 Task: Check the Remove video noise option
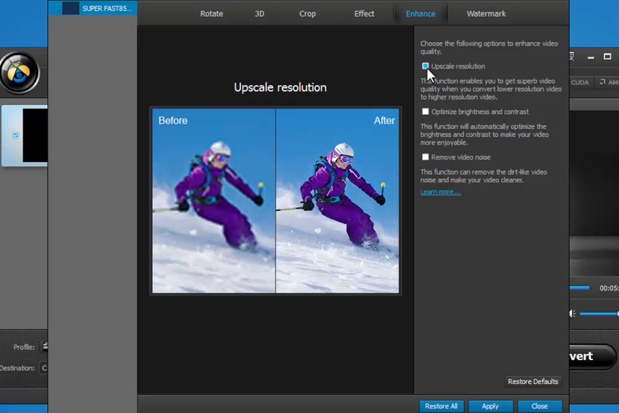(x=426, y=157)
